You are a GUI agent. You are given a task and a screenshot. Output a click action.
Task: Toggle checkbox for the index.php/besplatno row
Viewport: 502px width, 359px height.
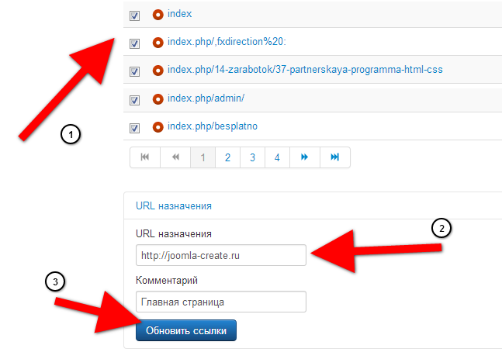click(x=135, y=128)
